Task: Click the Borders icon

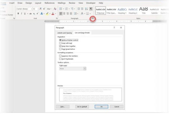Action: [x=88, y=13]
